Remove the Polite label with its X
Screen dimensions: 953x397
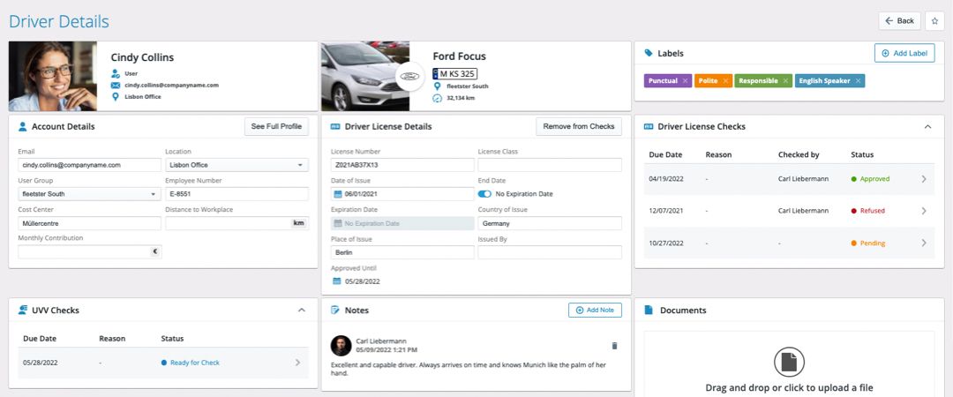coord(725,81)
